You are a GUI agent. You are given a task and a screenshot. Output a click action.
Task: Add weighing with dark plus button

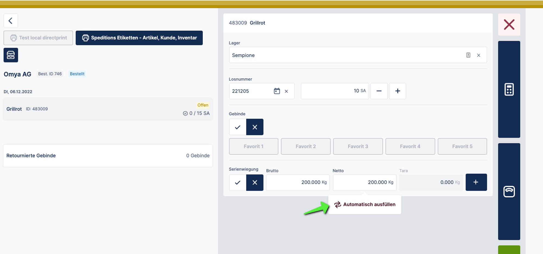coord(476,182)
